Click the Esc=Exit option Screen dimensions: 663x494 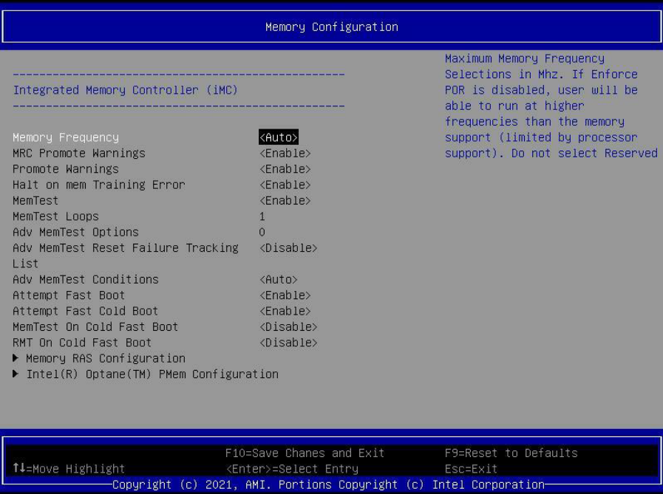[471, 469]
